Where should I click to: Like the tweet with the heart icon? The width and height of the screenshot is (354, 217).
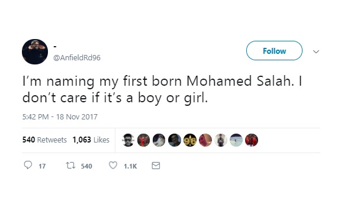[x=113, y=166]
